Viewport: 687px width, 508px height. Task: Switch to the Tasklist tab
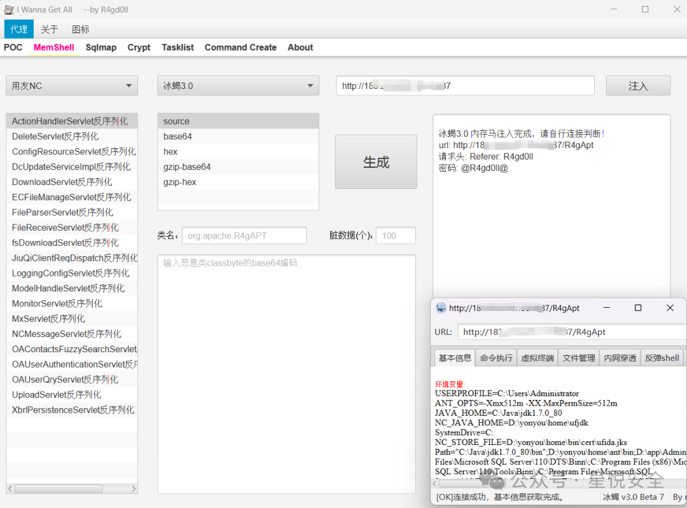[177, 47]
